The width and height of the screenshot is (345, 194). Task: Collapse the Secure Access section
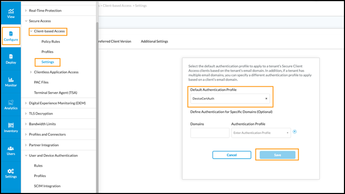point(26,21)
